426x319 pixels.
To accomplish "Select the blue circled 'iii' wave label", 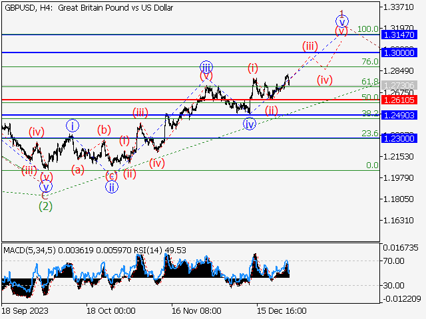I will click(206, 67).
